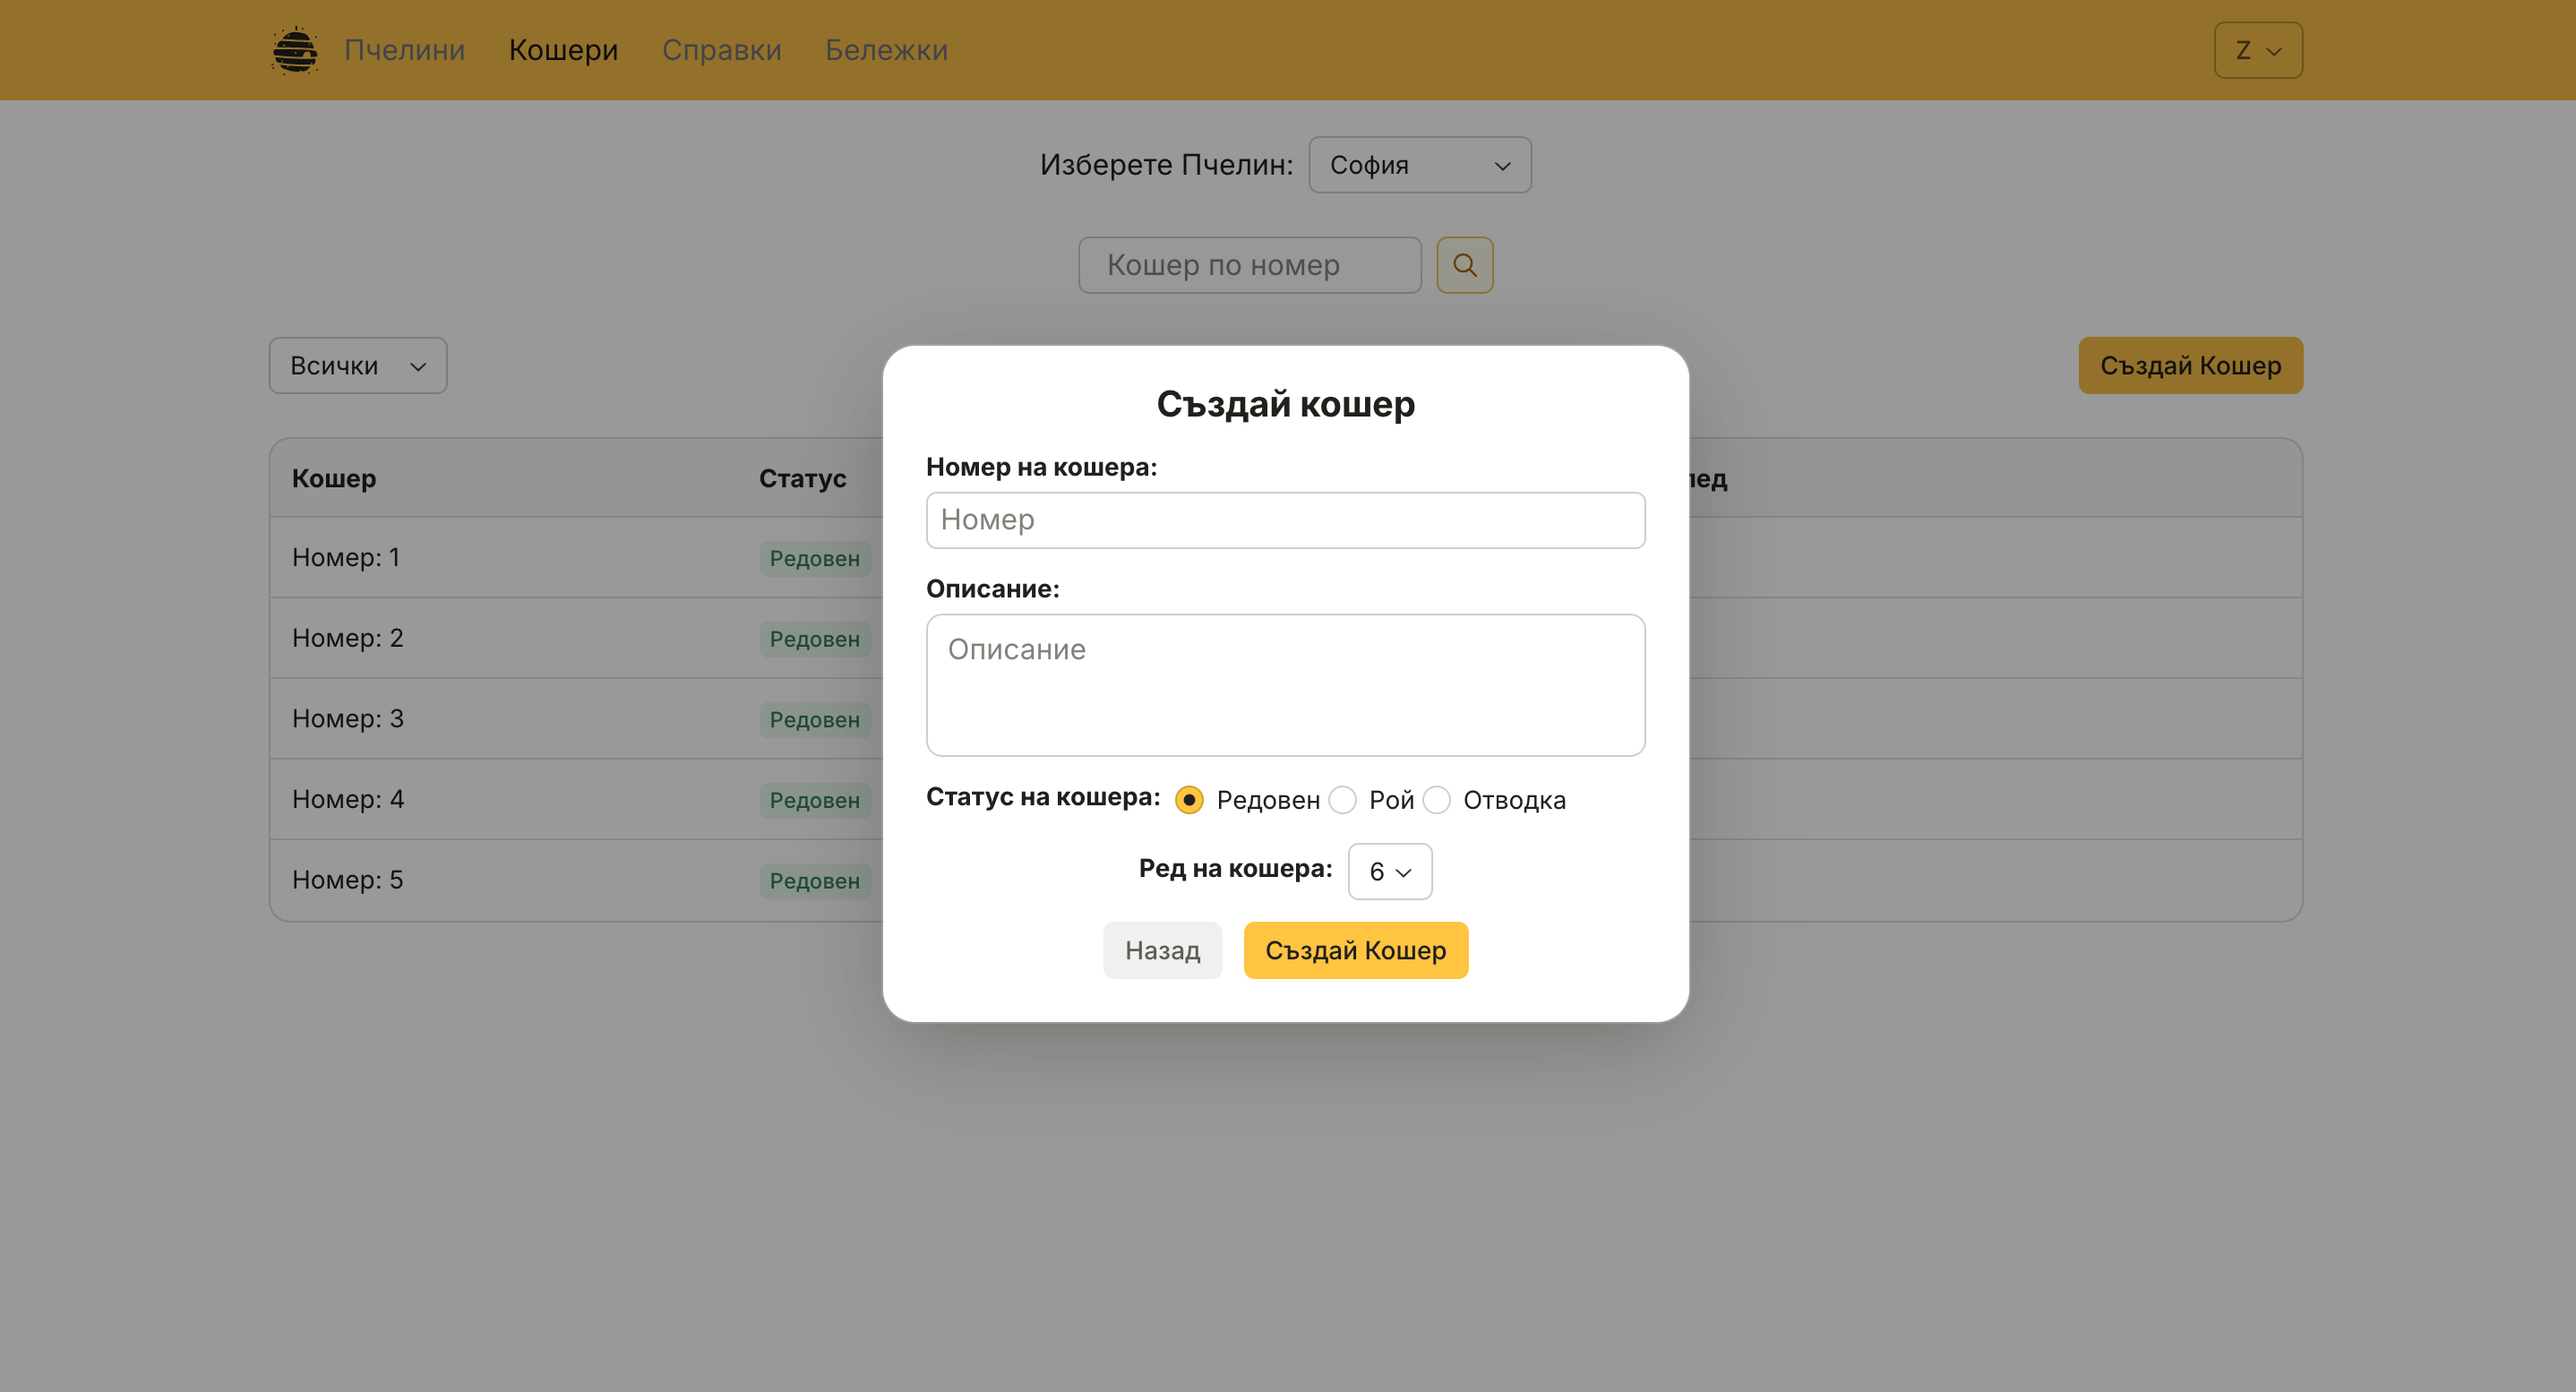
Task: Click the Номер на кошера label
Action: coord(1041,467)
